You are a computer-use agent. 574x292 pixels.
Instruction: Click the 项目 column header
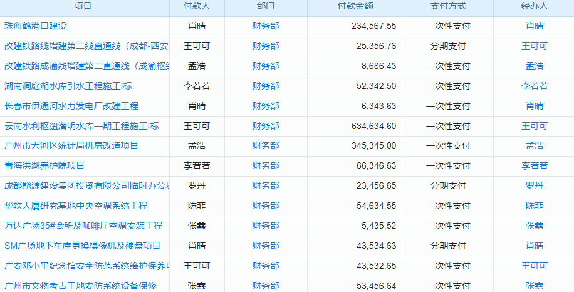click(x=83, y=6)
